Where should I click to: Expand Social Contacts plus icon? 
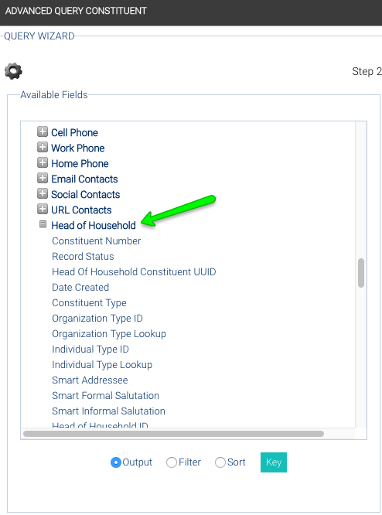tap(43, 193)
